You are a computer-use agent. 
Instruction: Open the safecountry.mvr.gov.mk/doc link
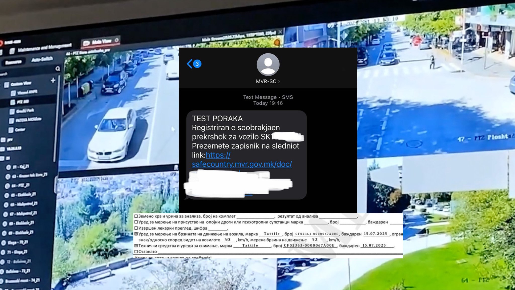click(x=241, y=164)
